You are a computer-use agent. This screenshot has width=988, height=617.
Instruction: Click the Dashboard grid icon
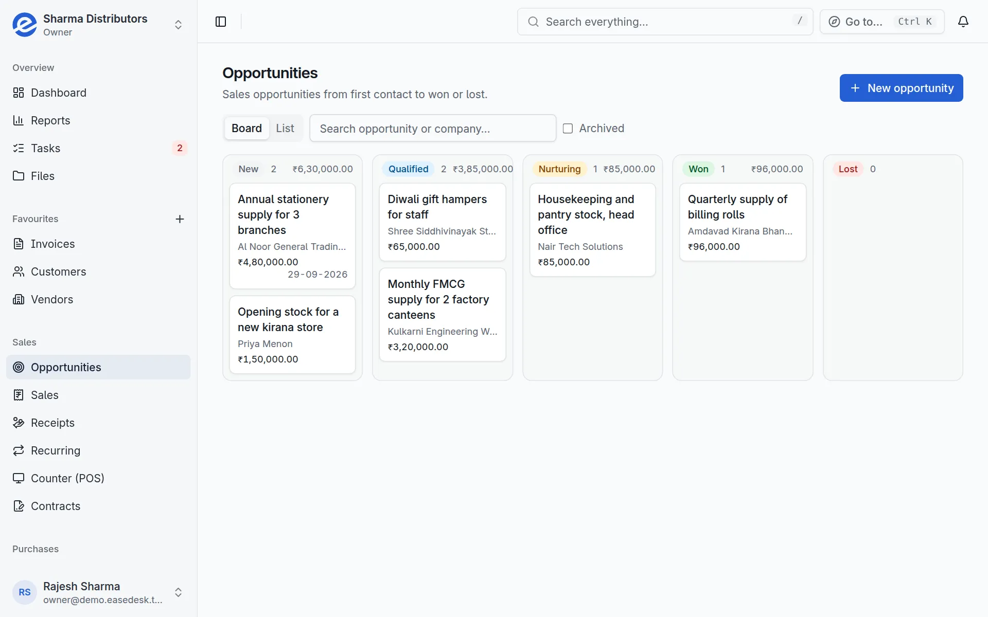pos(19,93)
